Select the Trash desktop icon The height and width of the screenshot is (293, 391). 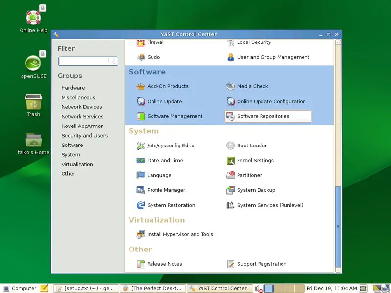tap(33, 102)
